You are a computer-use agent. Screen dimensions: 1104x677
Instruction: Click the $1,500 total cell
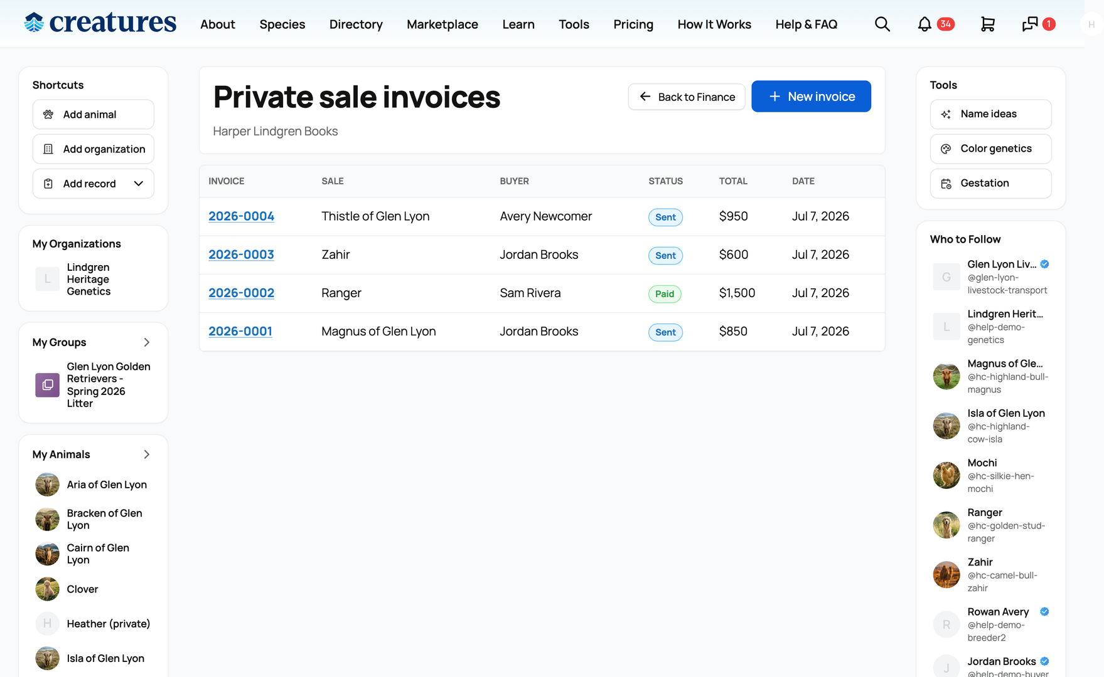(737, 293)
